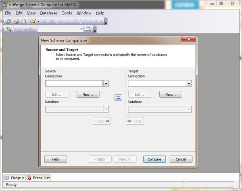Click the New SQL document toolbar icon

click(x=16, y=21)
